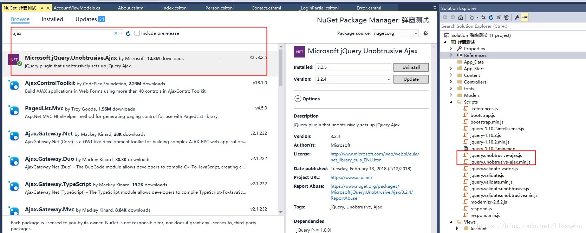Collapse Scripts folder
The image size is (586, 233).
(451, 102)
